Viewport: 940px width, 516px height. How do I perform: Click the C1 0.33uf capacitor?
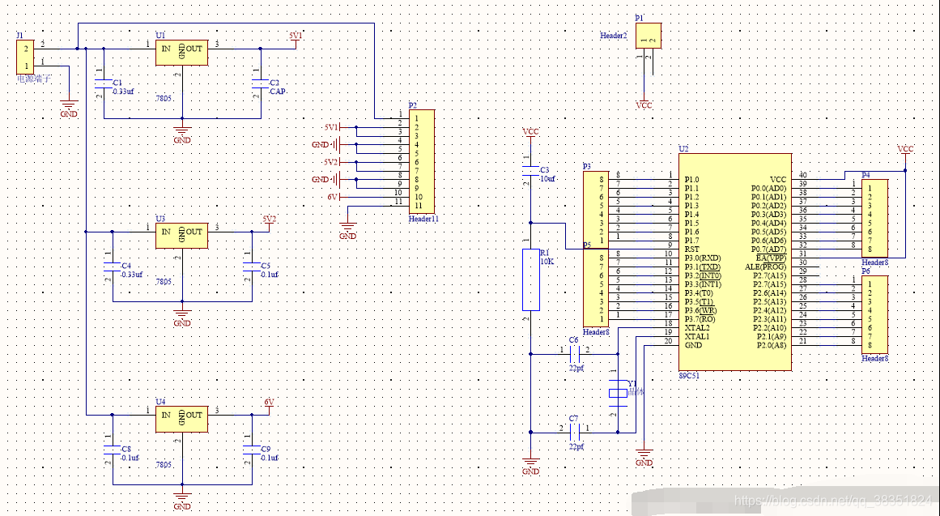pyautogui.click(x=103, y=83)
